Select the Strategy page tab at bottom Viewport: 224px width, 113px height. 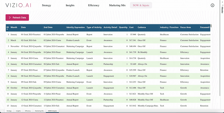tap(9, 111)
